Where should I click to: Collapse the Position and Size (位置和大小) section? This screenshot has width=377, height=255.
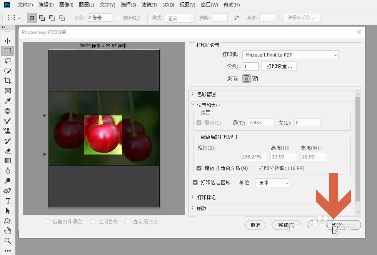tap(193, 105)
